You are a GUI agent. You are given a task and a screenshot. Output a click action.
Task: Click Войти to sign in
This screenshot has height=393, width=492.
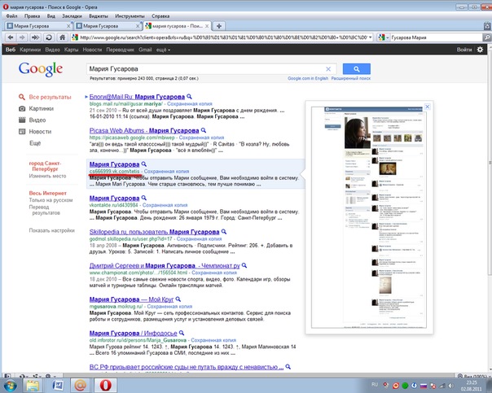point(464,50)
